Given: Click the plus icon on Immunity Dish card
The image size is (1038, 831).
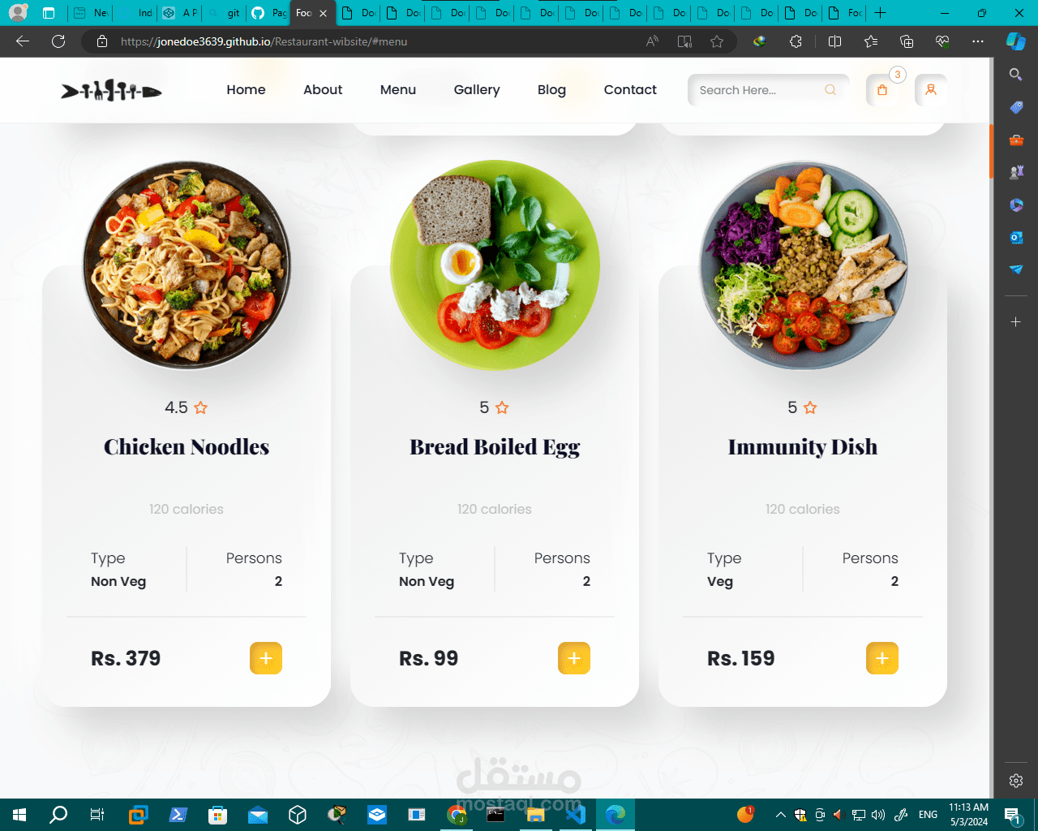Looking at the screenshot, I should point(882,658).
